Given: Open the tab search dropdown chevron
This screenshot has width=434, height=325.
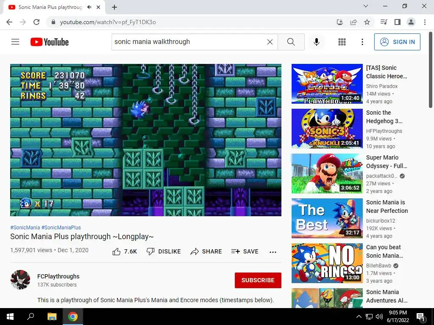Looking at the screenshot, I should [366, 6].
